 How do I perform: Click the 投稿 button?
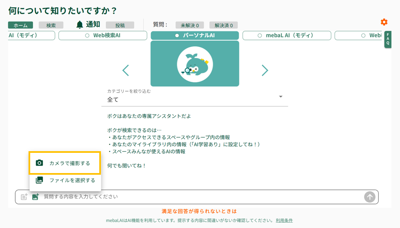coord(120,25)
